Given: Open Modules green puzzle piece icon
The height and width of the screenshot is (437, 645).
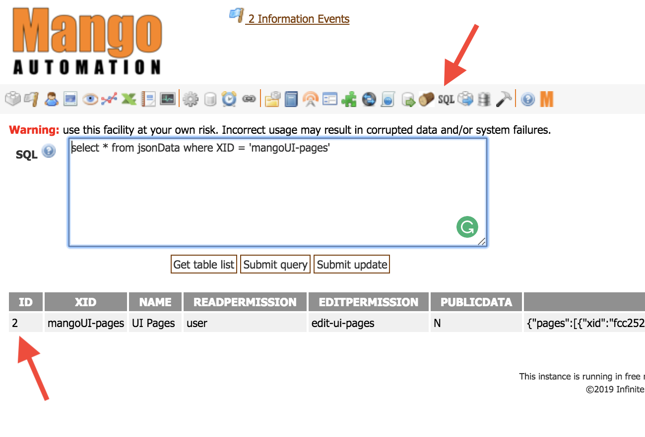Looking at the screenshot, I should point(349,99).
